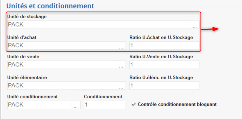Toggle Contrôle conditionnement bloquant checkbox
242x119 pixels.
click(x=134, y=104)
